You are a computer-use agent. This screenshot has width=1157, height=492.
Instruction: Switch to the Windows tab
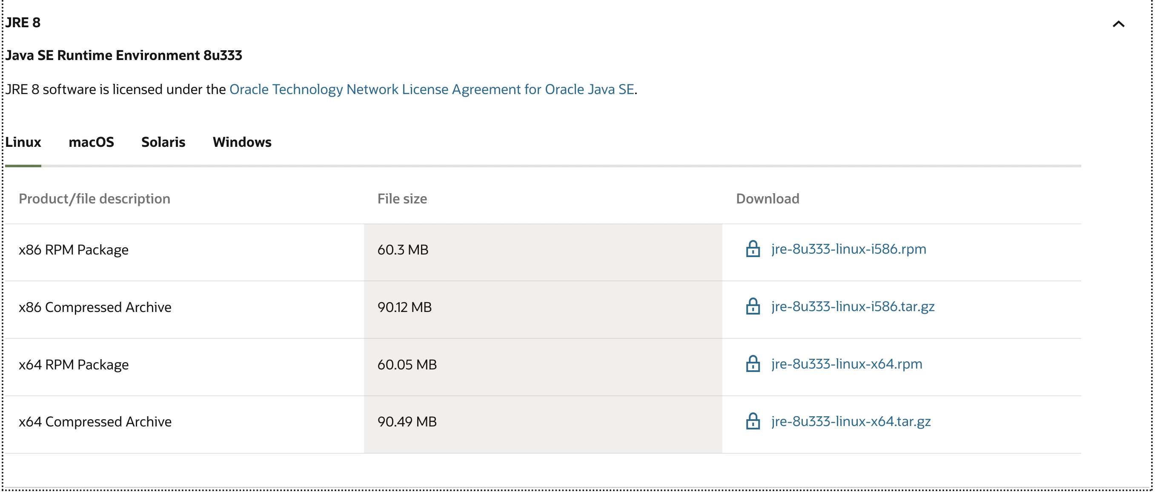242,142
